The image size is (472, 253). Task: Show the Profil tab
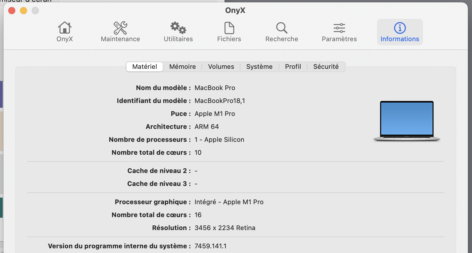click(x=293, y=67)
